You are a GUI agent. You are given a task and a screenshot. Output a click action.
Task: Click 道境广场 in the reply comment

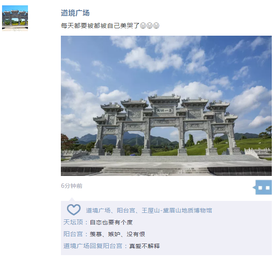coord(76,246)
